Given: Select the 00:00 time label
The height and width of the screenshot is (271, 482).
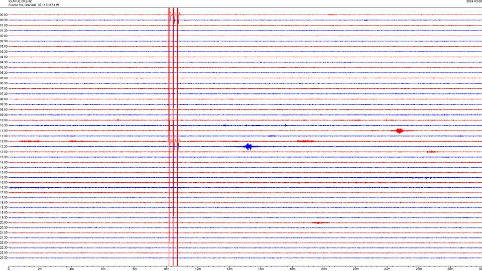Looking at the screenshot, I should [4, 15].
